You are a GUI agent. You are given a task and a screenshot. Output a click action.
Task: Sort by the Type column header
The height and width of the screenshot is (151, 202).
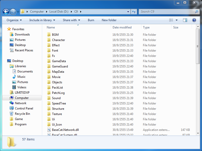click(146, 27)
